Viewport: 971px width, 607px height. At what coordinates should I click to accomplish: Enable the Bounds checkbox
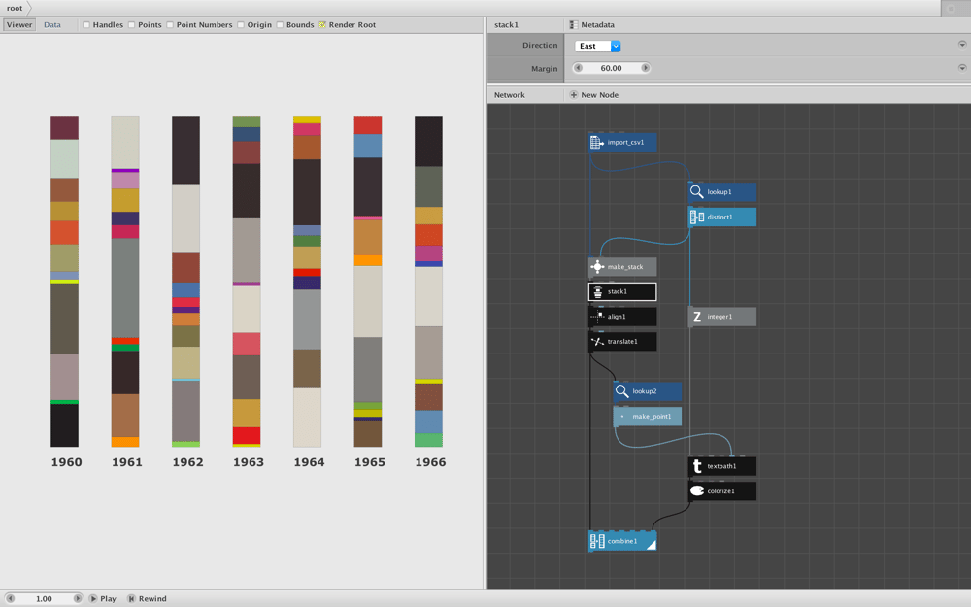click(x=280, y=25)
